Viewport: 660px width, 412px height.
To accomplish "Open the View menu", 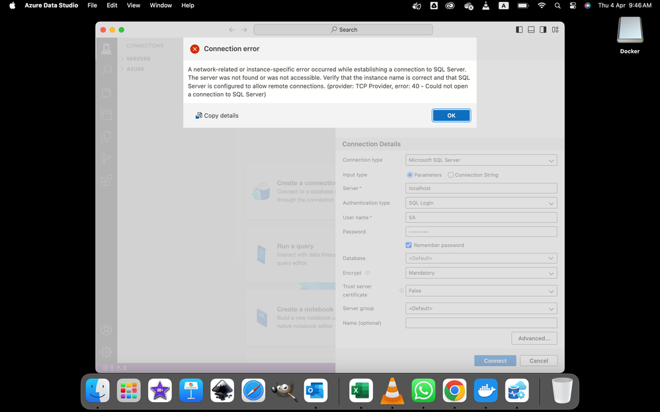I will 134,5.
